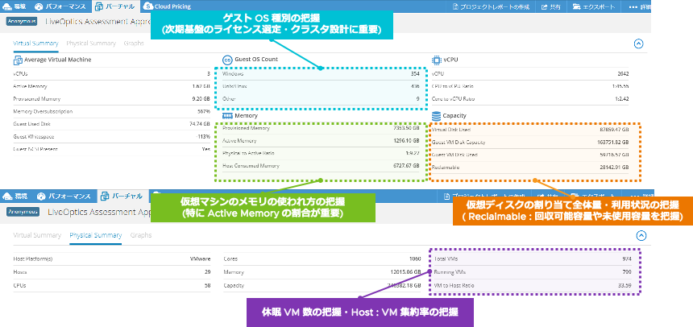
Task: Select the Provisioned Memory 7353.50 GB value
Action: pos(406,128)
